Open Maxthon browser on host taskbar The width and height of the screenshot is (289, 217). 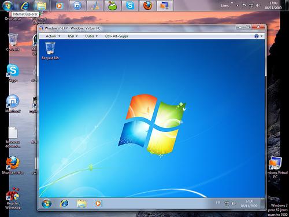[x=77, y=6]
